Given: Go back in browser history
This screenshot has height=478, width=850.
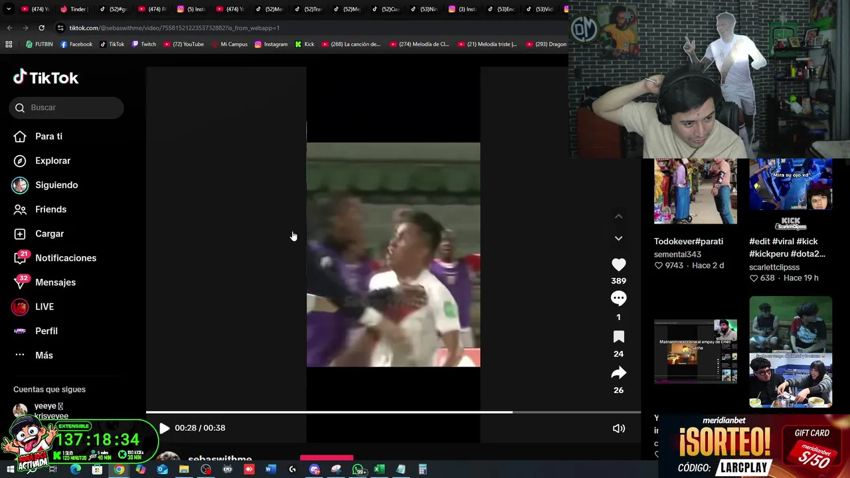Looking at the screenshot, I should tap(9, 28).
